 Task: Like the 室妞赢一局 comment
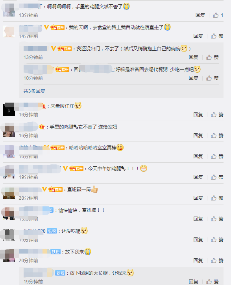217,198
